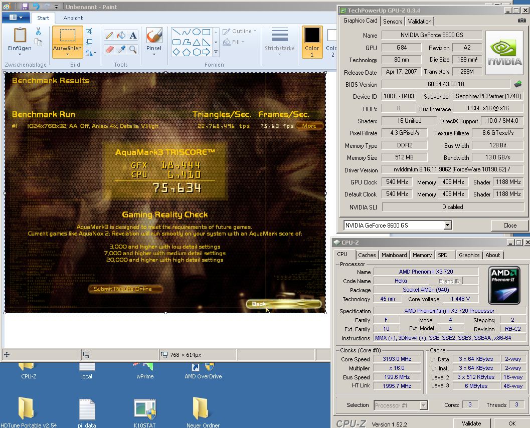Select the Color picker eyedropper tool
This screenshot has height=428, width=530.
tap(121, 50)
